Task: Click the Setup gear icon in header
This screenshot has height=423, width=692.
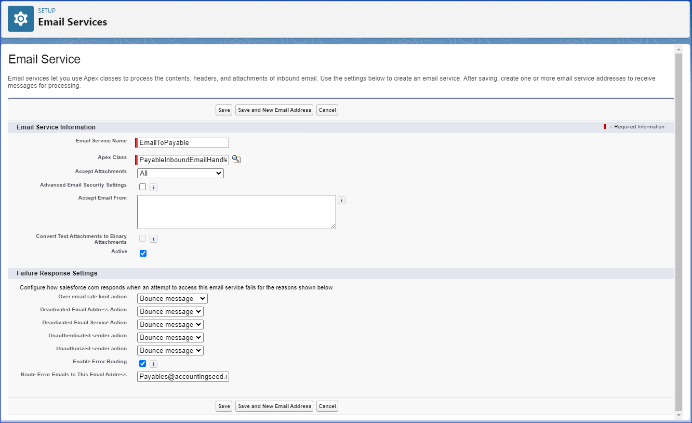Action: point(21,19)
